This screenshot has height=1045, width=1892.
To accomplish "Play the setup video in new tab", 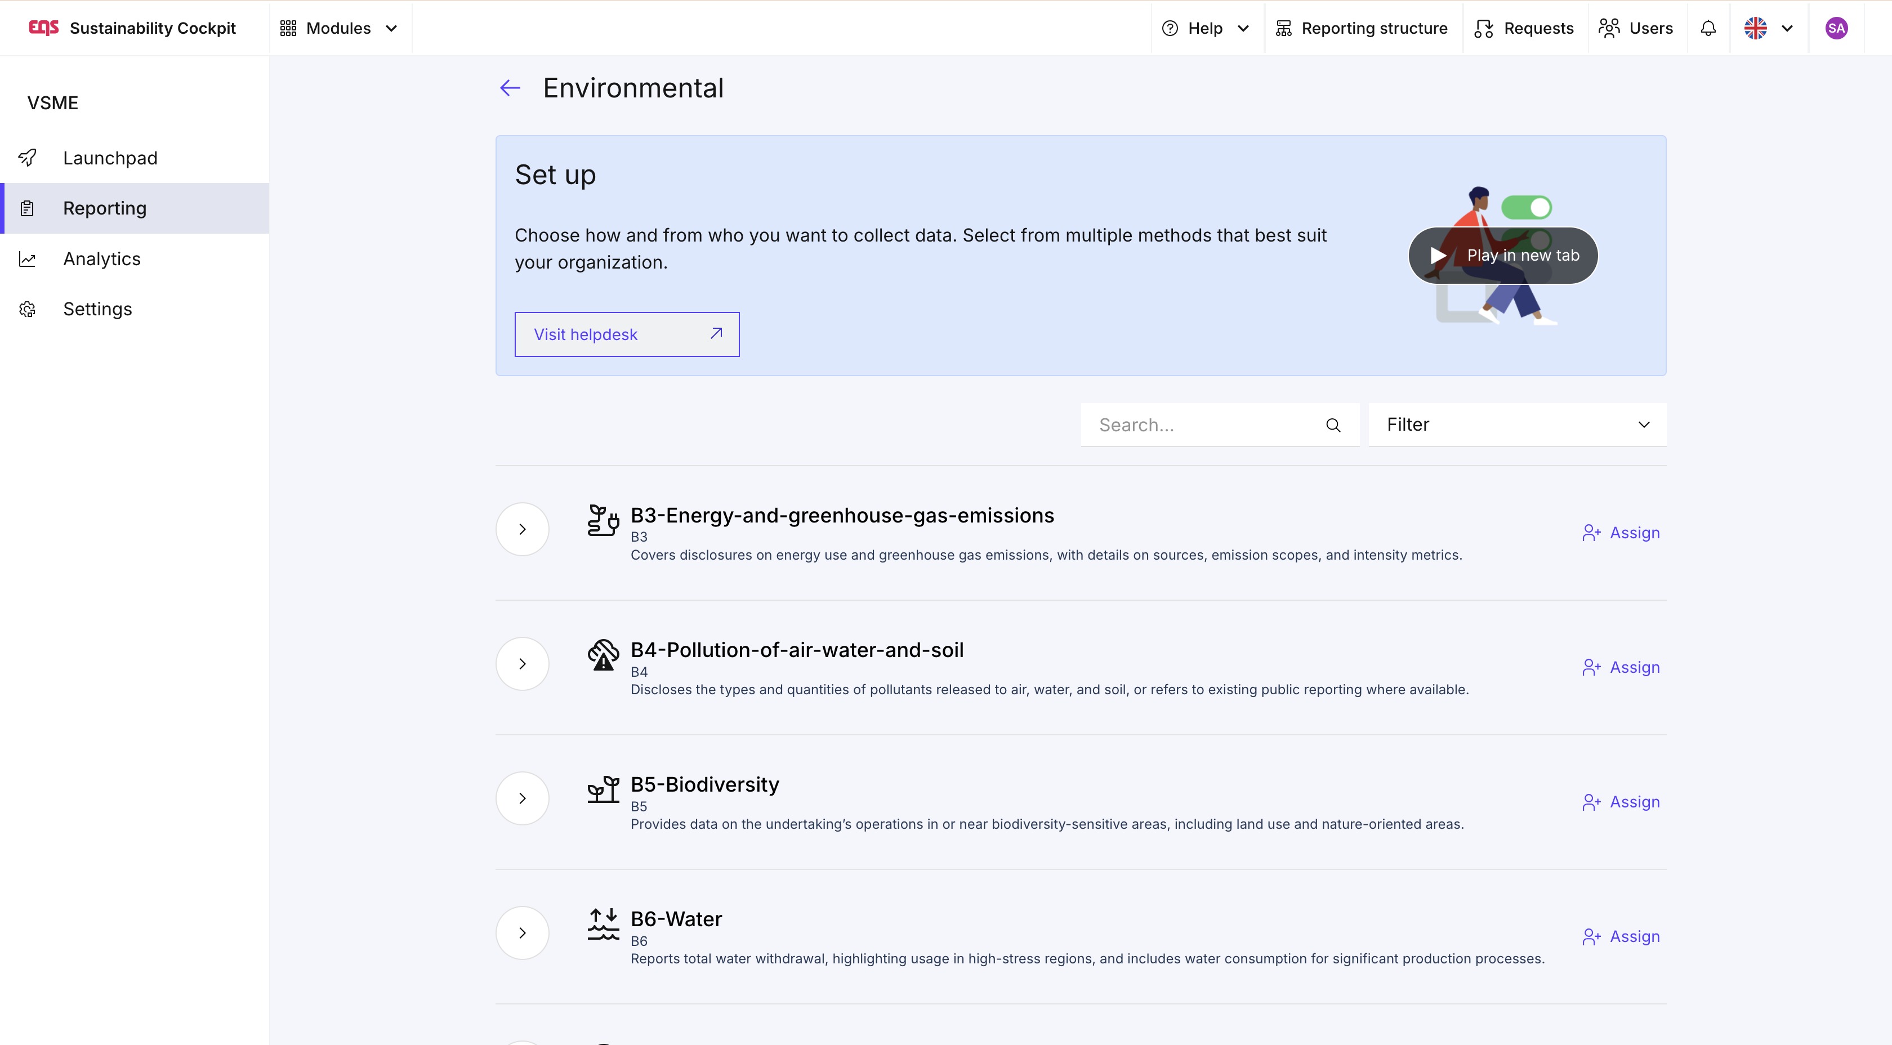I will coord(1503,255).
